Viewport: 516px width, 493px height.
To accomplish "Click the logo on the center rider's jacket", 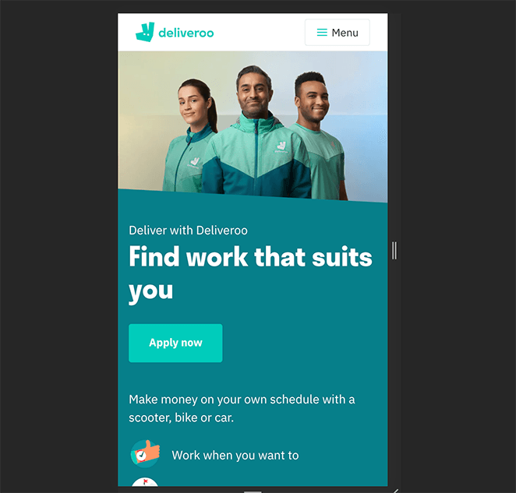I will coord(281,146).
